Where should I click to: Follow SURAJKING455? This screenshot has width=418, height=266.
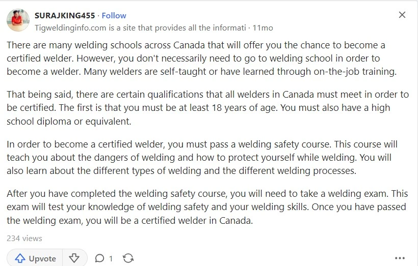[x=114, y=15]
